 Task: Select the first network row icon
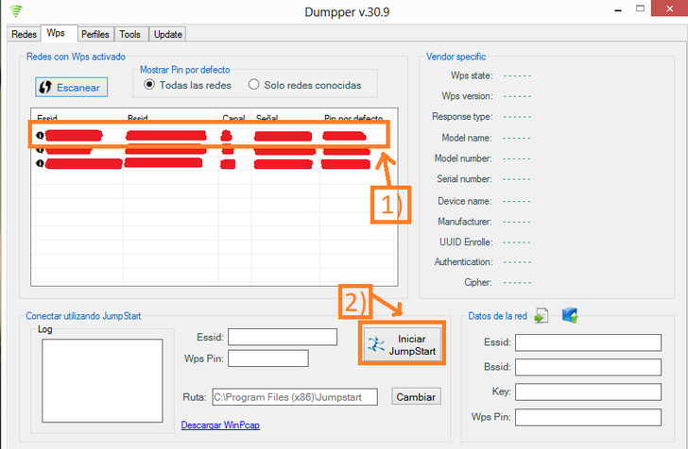click(41, 136)
